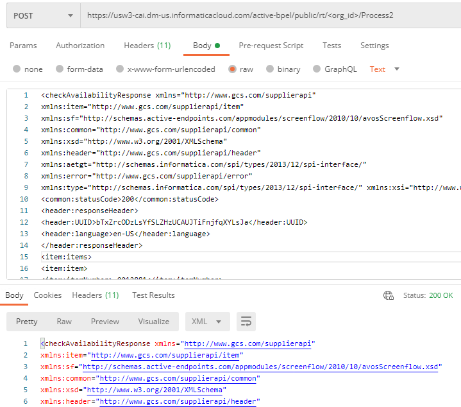Switch to the Tests tab
Image resolution: width=461 pixels, height=407 pixels.
(331, 46)
